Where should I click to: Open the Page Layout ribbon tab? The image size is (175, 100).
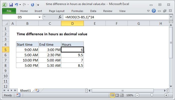tap(56, 11)
